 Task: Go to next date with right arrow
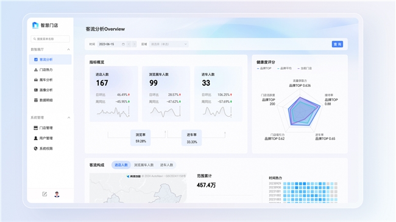[135, 44]
